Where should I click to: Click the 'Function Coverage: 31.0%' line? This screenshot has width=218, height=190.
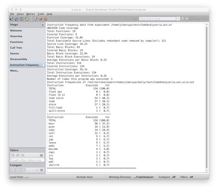[65, 38]
